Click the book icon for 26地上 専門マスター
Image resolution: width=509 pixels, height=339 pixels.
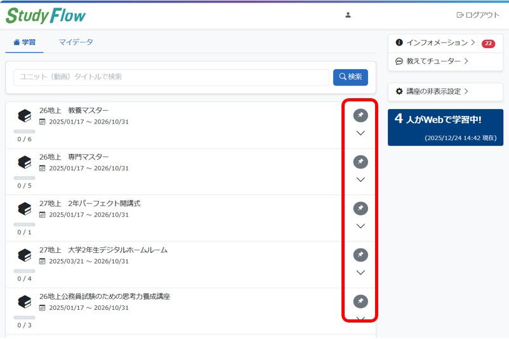pos(24,162)
